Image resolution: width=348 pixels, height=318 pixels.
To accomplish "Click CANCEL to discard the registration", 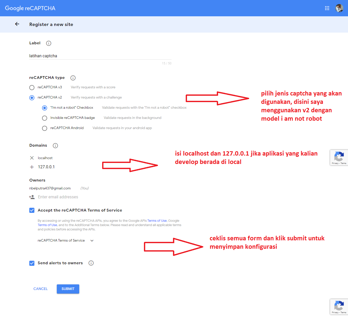I will tap(40, 289).
